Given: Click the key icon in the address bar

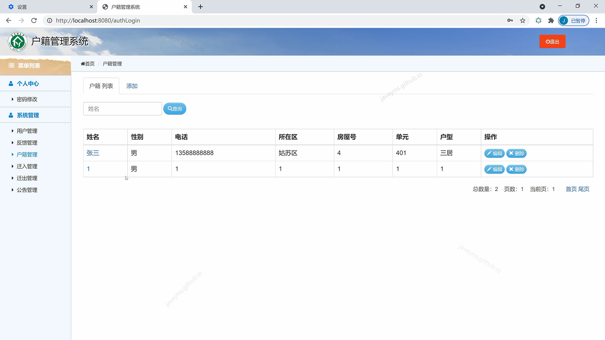Looking at the screenshot, I should [x=510, y=20].
